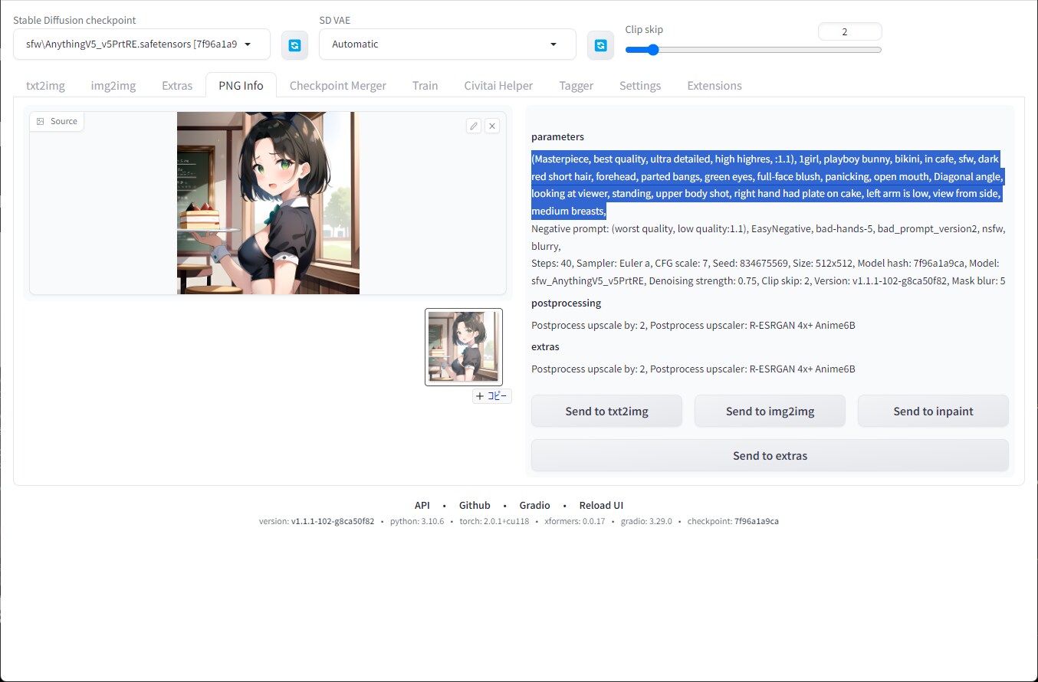
Task: Click the small preview thumbnail image
Action: (463, 346)
